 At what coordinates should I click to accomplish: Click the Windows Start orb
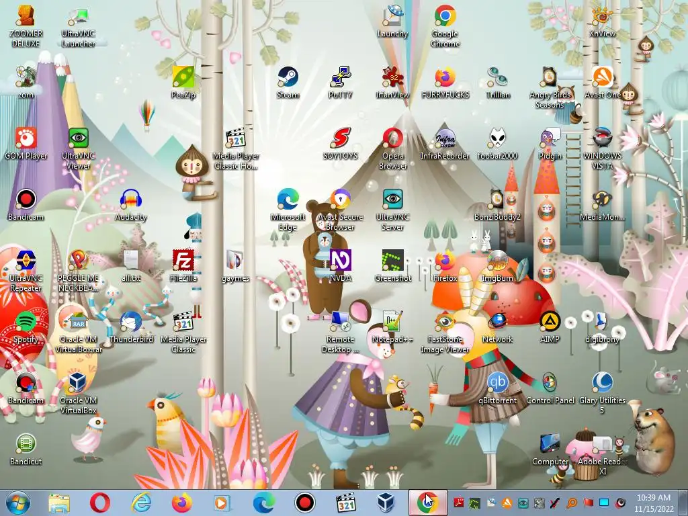18,503
